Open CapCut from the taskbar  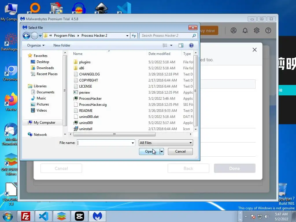(x=79, y=216)
